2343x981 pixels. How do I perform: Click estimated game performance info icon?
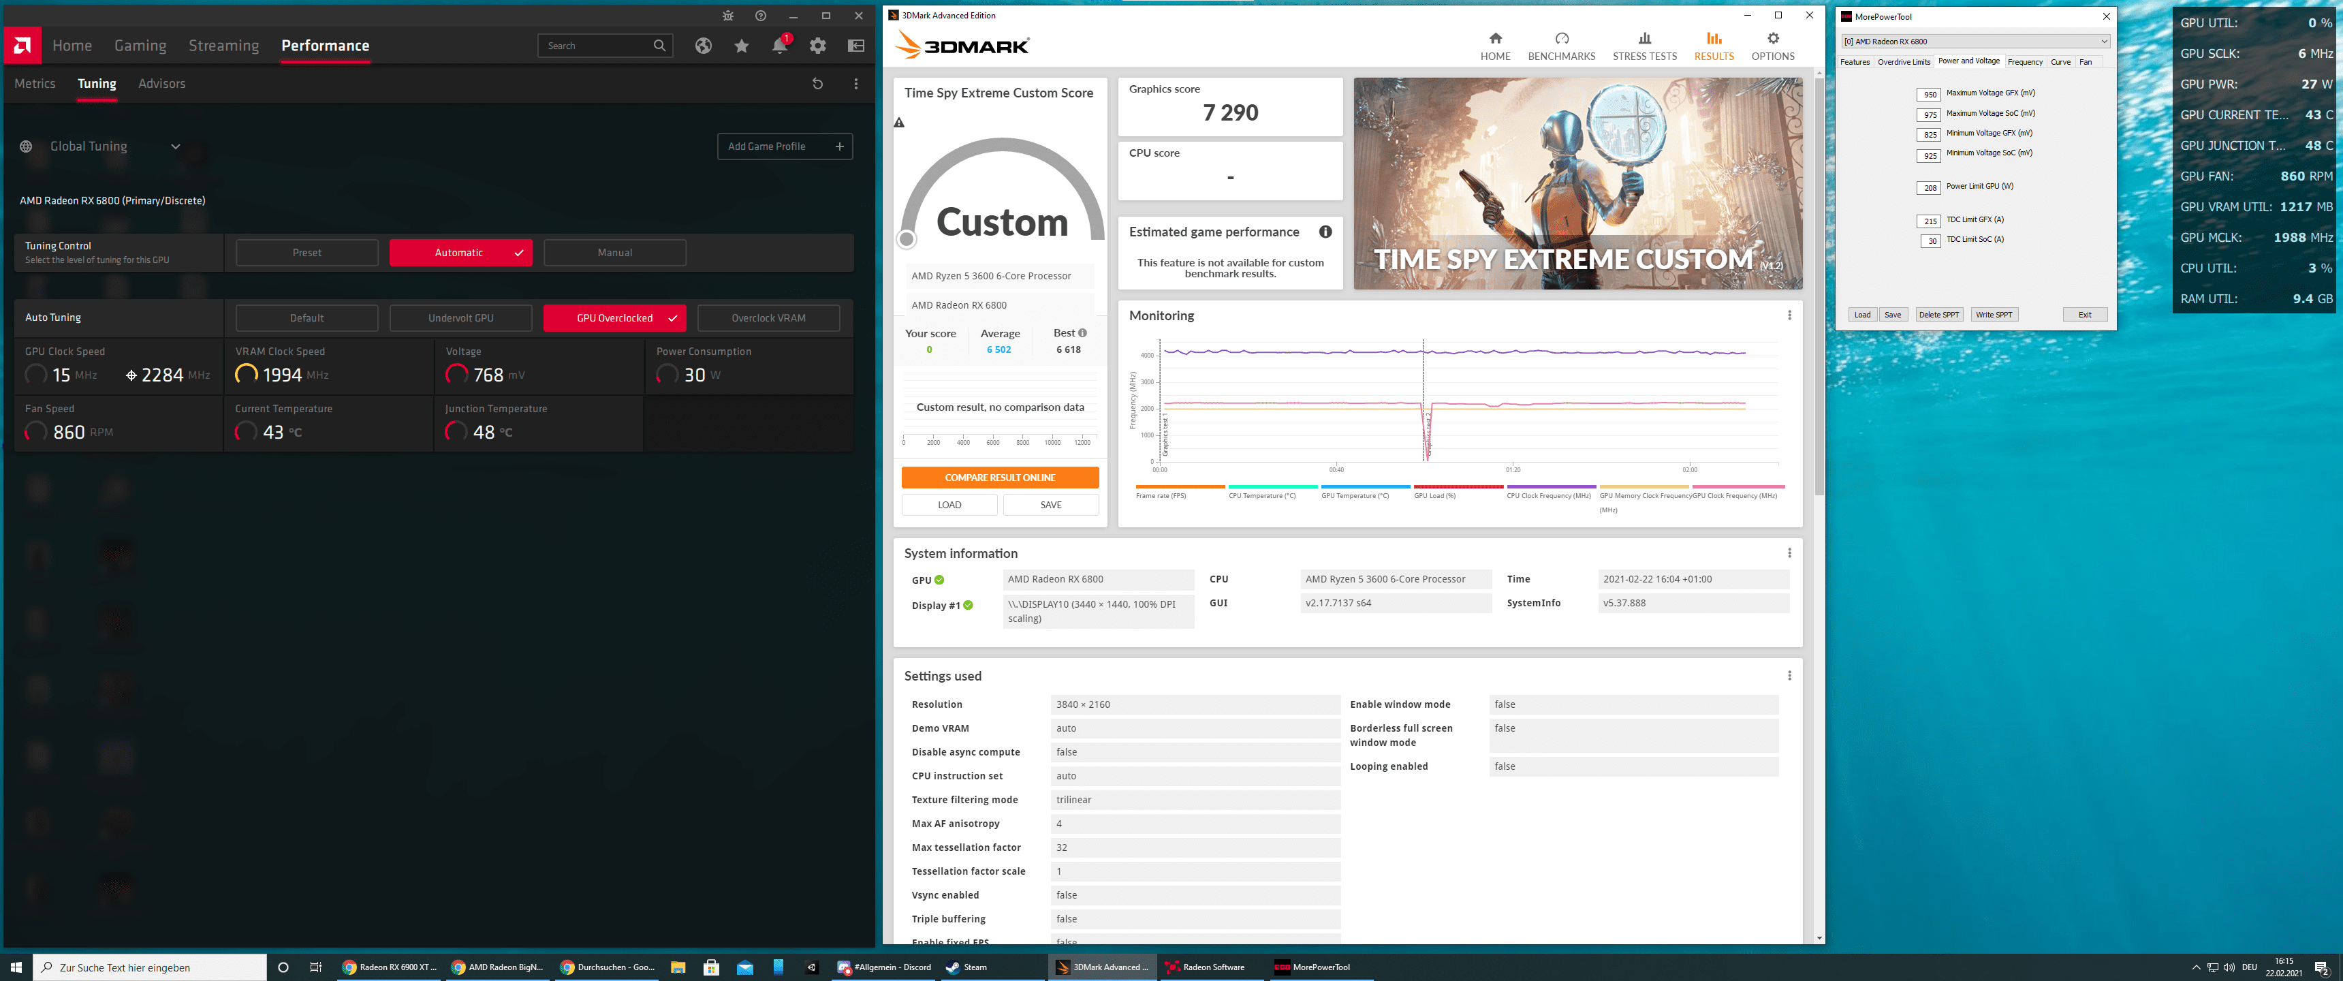[1325, 232]
